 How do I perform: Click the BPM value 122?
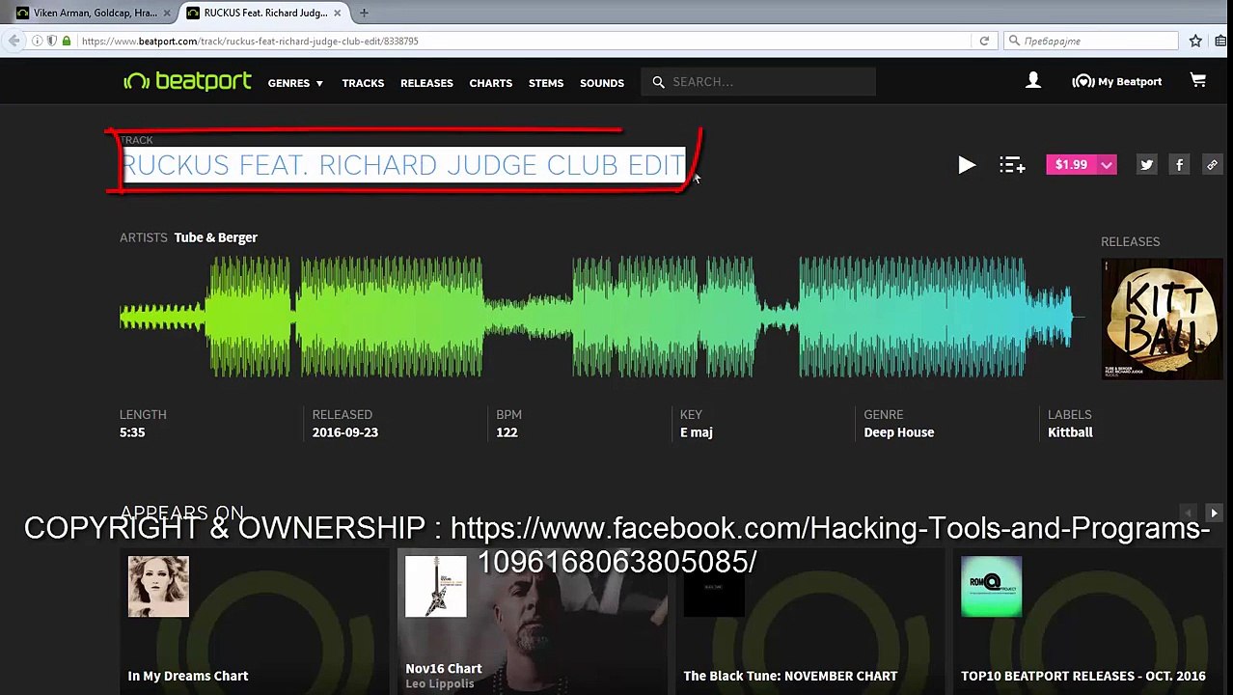point(507,432)
